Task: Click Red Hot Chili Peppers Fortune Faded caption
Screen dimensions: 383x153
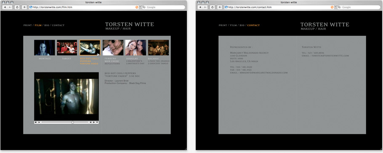Action: 89,61
